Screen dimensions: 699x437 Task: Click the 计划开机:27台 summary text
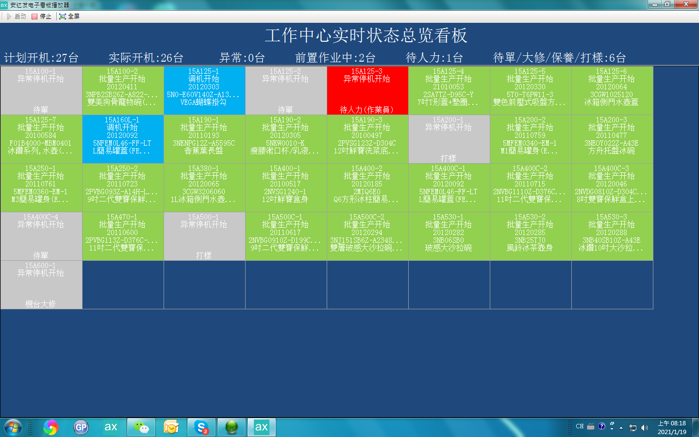pos(41,58)
